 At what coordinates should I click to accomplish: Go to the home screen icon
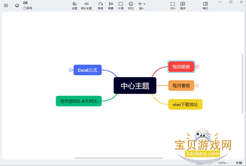pos(17,5)
